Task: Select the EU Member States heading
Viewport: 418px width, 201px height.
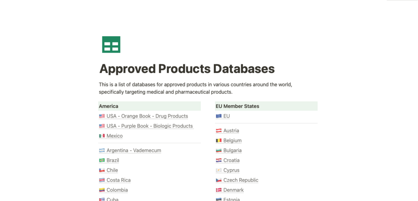Action: click(x=237, y=106)
